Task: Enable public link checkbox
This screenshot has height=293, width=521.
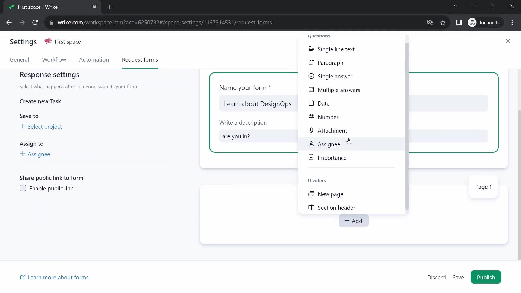Action: click(23, 188)
